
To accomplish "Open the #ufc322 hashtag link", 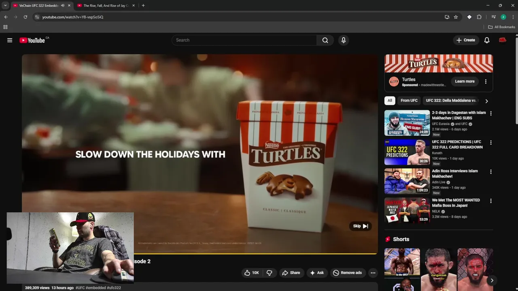I will pyautogui.click(x=114, y=288).
